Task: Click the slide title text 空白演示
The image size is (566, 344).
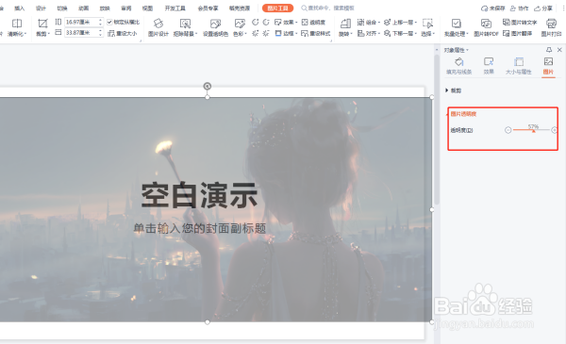Action: coord(199,195)
